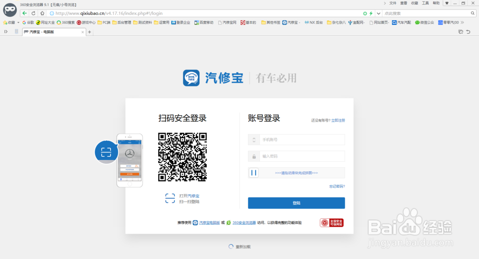479x259 pixels.
Task: Open the 汽修宝网 bookmark
Action: pos(227,23)
